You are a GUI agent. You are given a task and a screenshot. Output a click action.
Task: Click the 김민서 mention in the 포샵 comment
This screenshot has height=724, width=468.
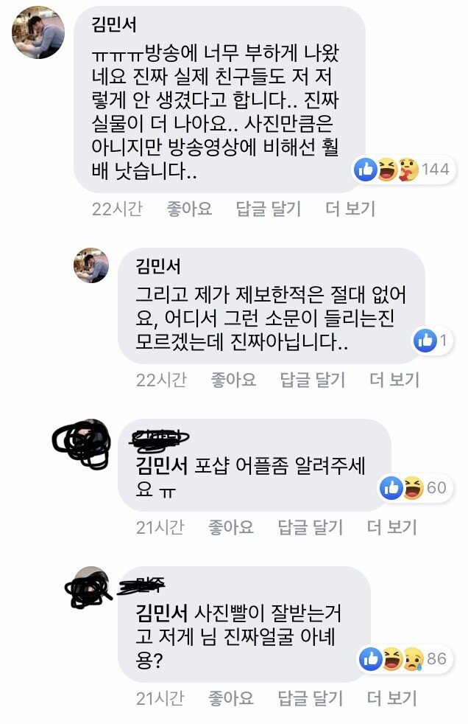pos(162,465)
